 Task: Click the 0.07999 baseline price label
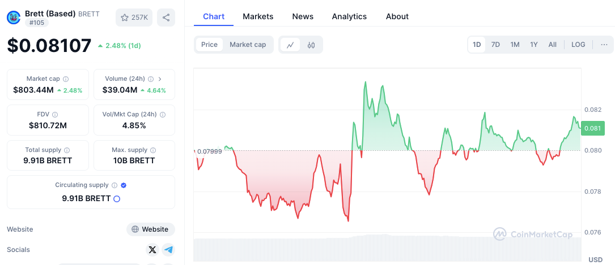(210, 151)
